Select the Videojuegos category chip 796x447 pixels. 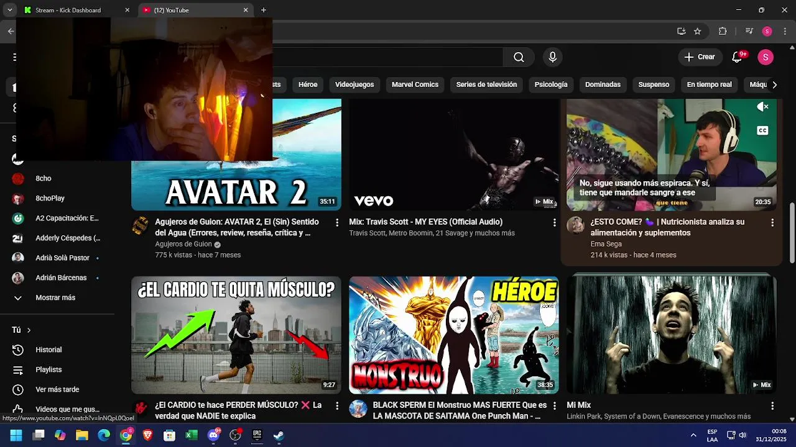tap(354, 84)
